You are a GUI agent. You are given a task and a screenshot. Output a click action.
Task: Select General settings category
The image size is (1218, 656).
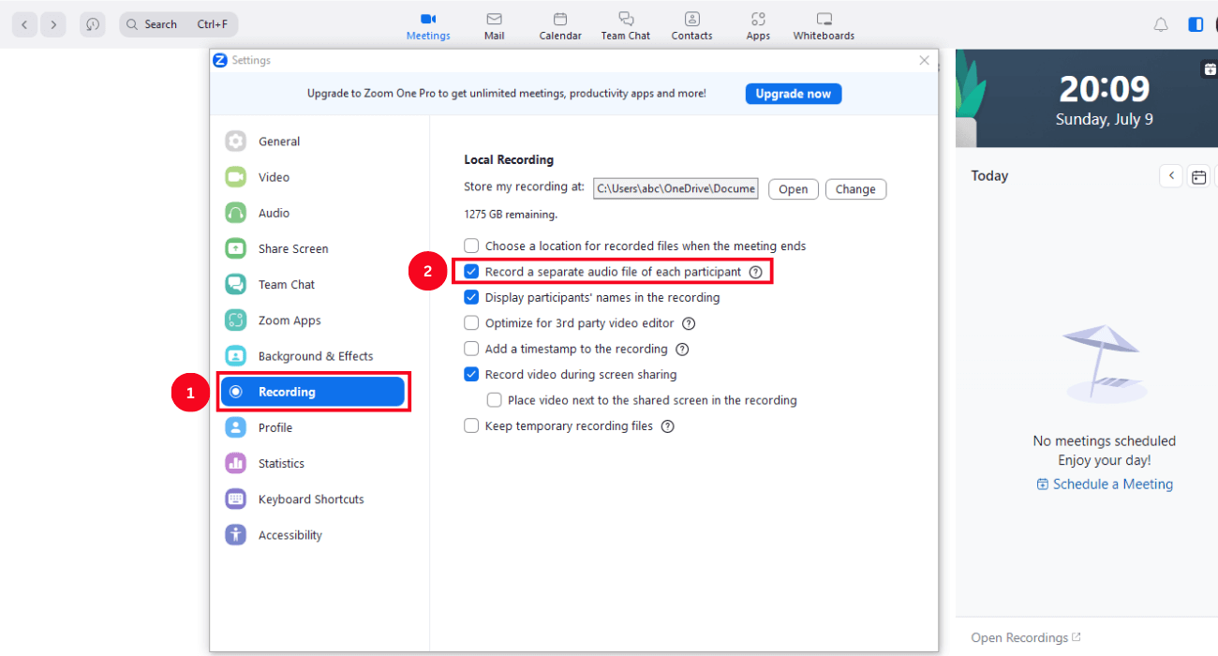coord(312,142)
